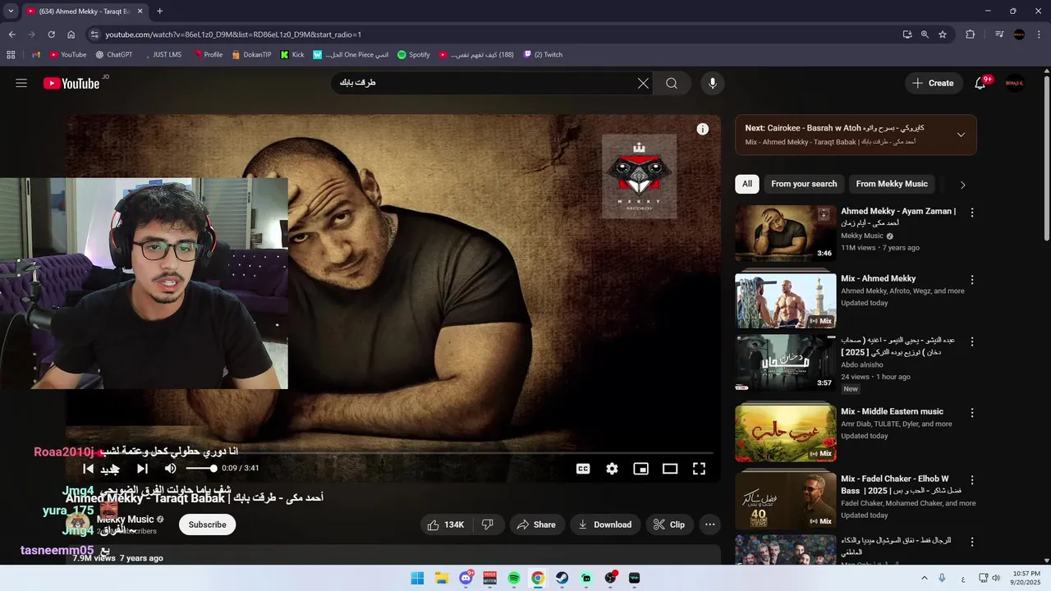The width and height of the screenshot is (1051, 591).
Task: Skip to the next video
Action: 142,469
